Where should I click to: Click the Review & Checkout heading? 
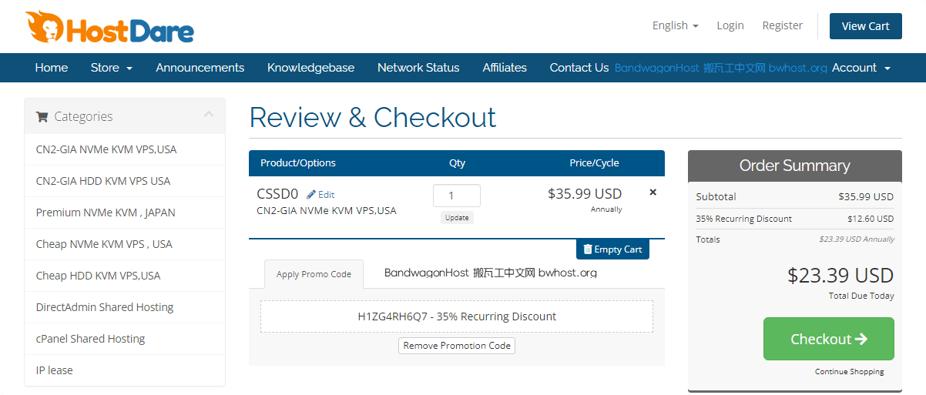[x=373, y=117]
